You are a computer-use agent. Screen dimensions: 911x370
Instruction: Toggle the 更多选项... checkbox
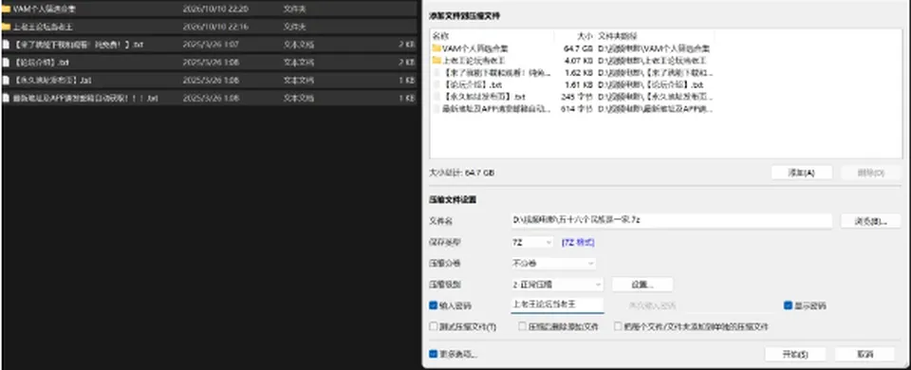[433, 354]
